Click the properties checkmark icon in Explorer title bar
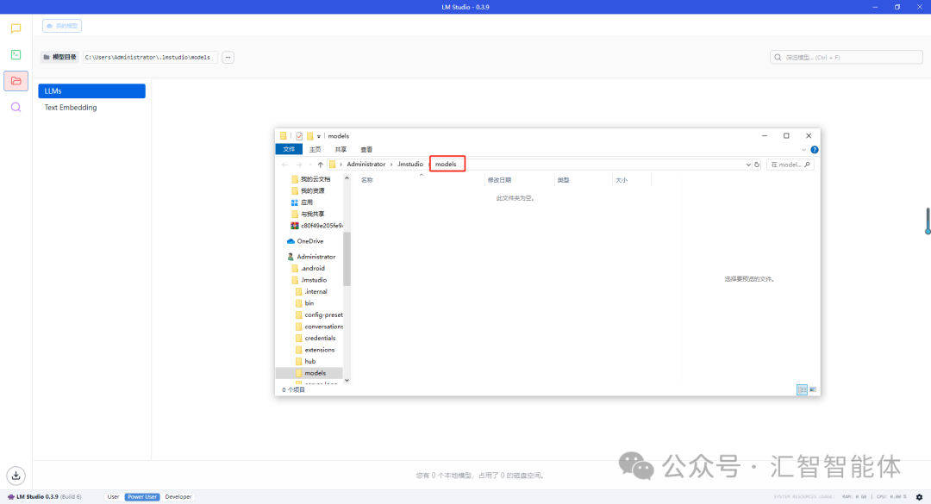 299,136
